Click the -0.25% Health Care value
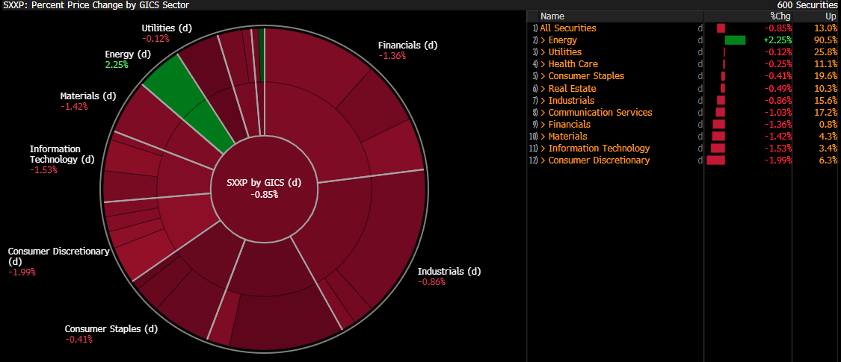Viewport: 841px width, 362px height. coord(778,64)
